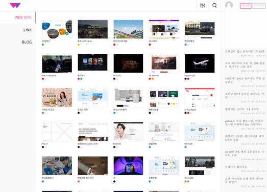Viewport: 267px width, 192px height.
Task: Select orange color dot under SK telecom
Action: click(153, 79)
